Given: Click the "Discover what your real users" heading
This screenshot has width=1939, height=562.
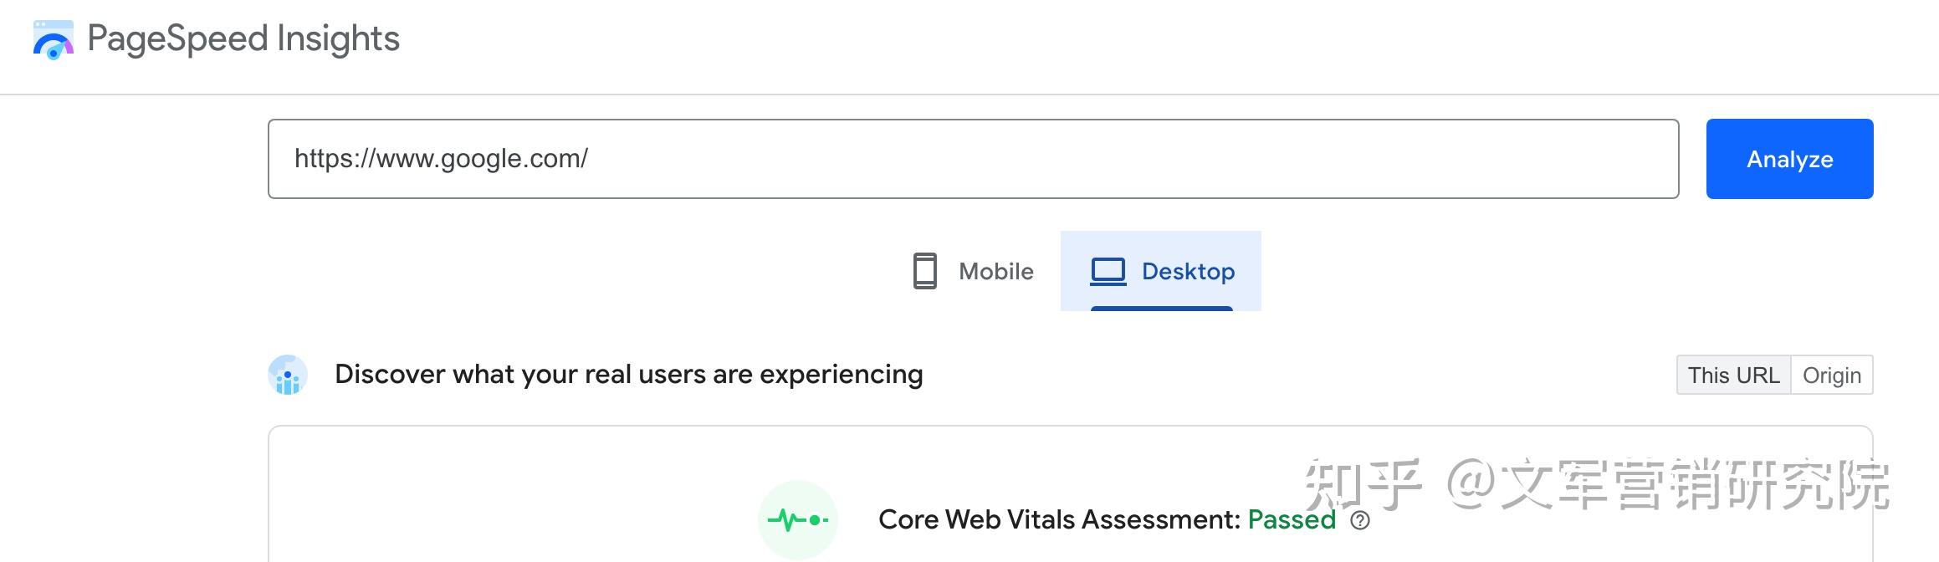Looking at the screenshot, I should [x=628, y=375].
